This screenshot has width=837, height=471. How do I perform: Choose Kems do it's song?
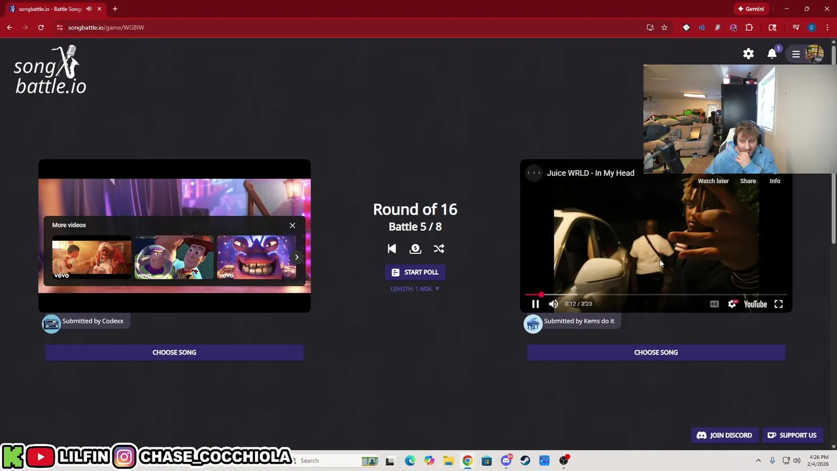pyautogui.click(x=656, y=353)
